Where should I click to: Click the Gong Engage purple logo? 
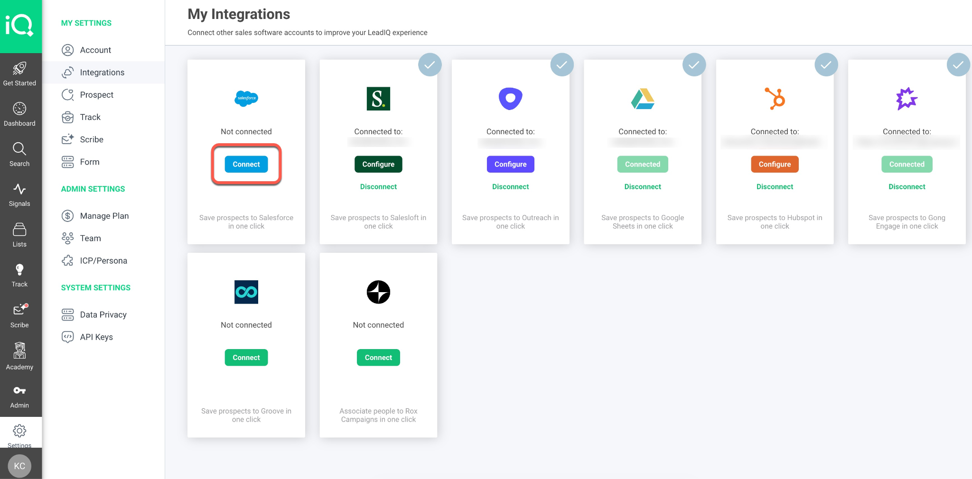click(907, 99)
